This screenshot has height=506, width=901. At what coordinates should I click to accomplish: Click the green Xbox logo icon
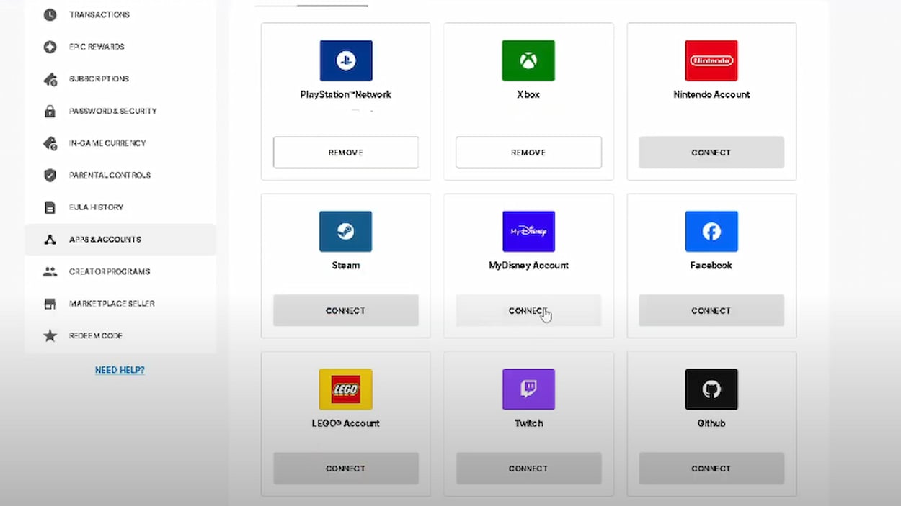528,60
